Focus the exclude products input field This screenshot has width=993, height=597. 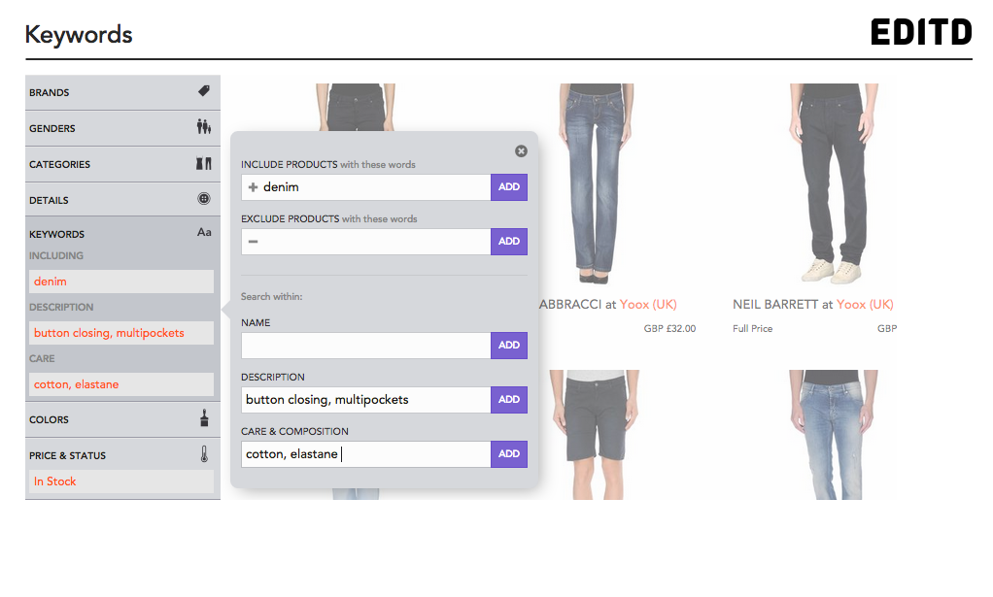point(366,242)
